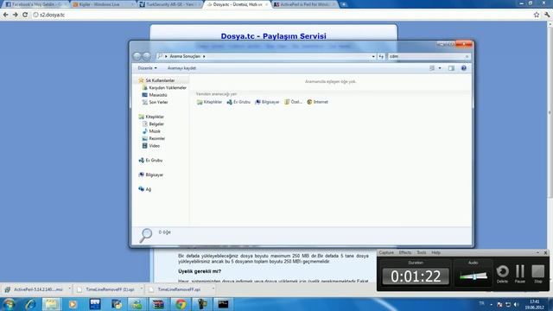Screen dimensions: 553x311
Task: Toggle the preview pane
Action: pyautogui.click(x=451, y=68)
